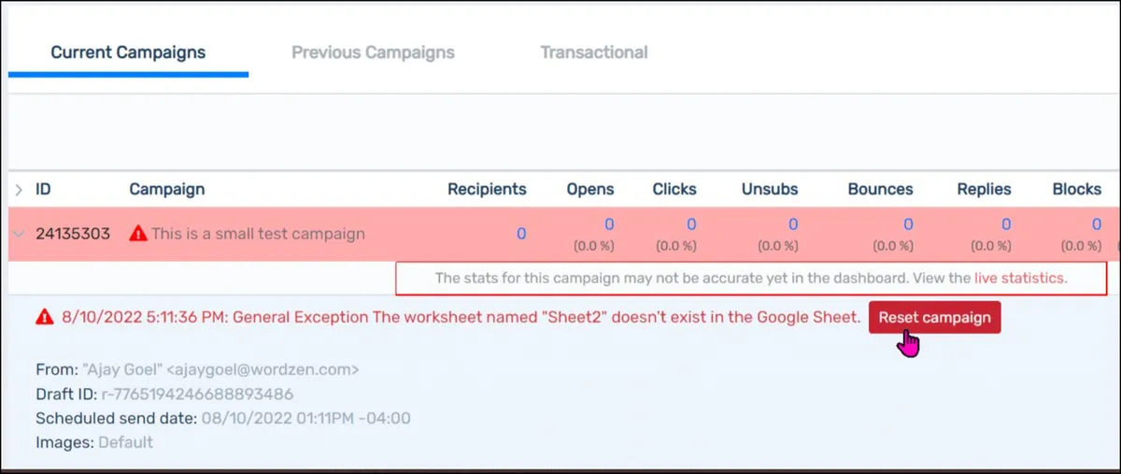Collapse campaign row 24135303 chevron
Viewport: 1121px width, 474px height.
pyautogui.click(x=19, y=234)
